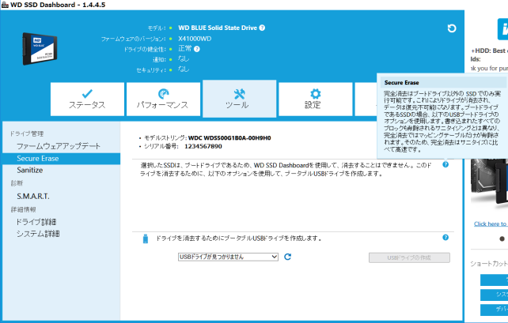Click the gauge icon on the パフォーマンス tab
Viewport: 508px width, 323px height.
(x=163, y=94)
